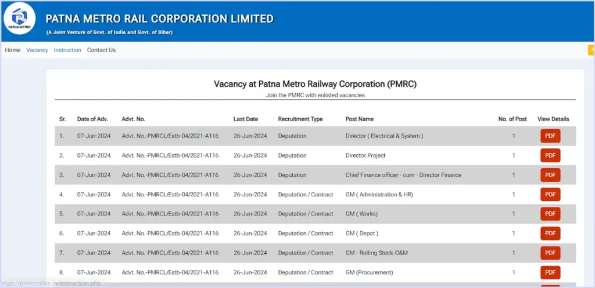Click the Advt. No. cell in row 1

170,136
